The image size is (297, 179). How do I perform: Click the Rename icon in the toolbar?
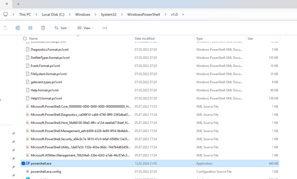click(18, 28)
